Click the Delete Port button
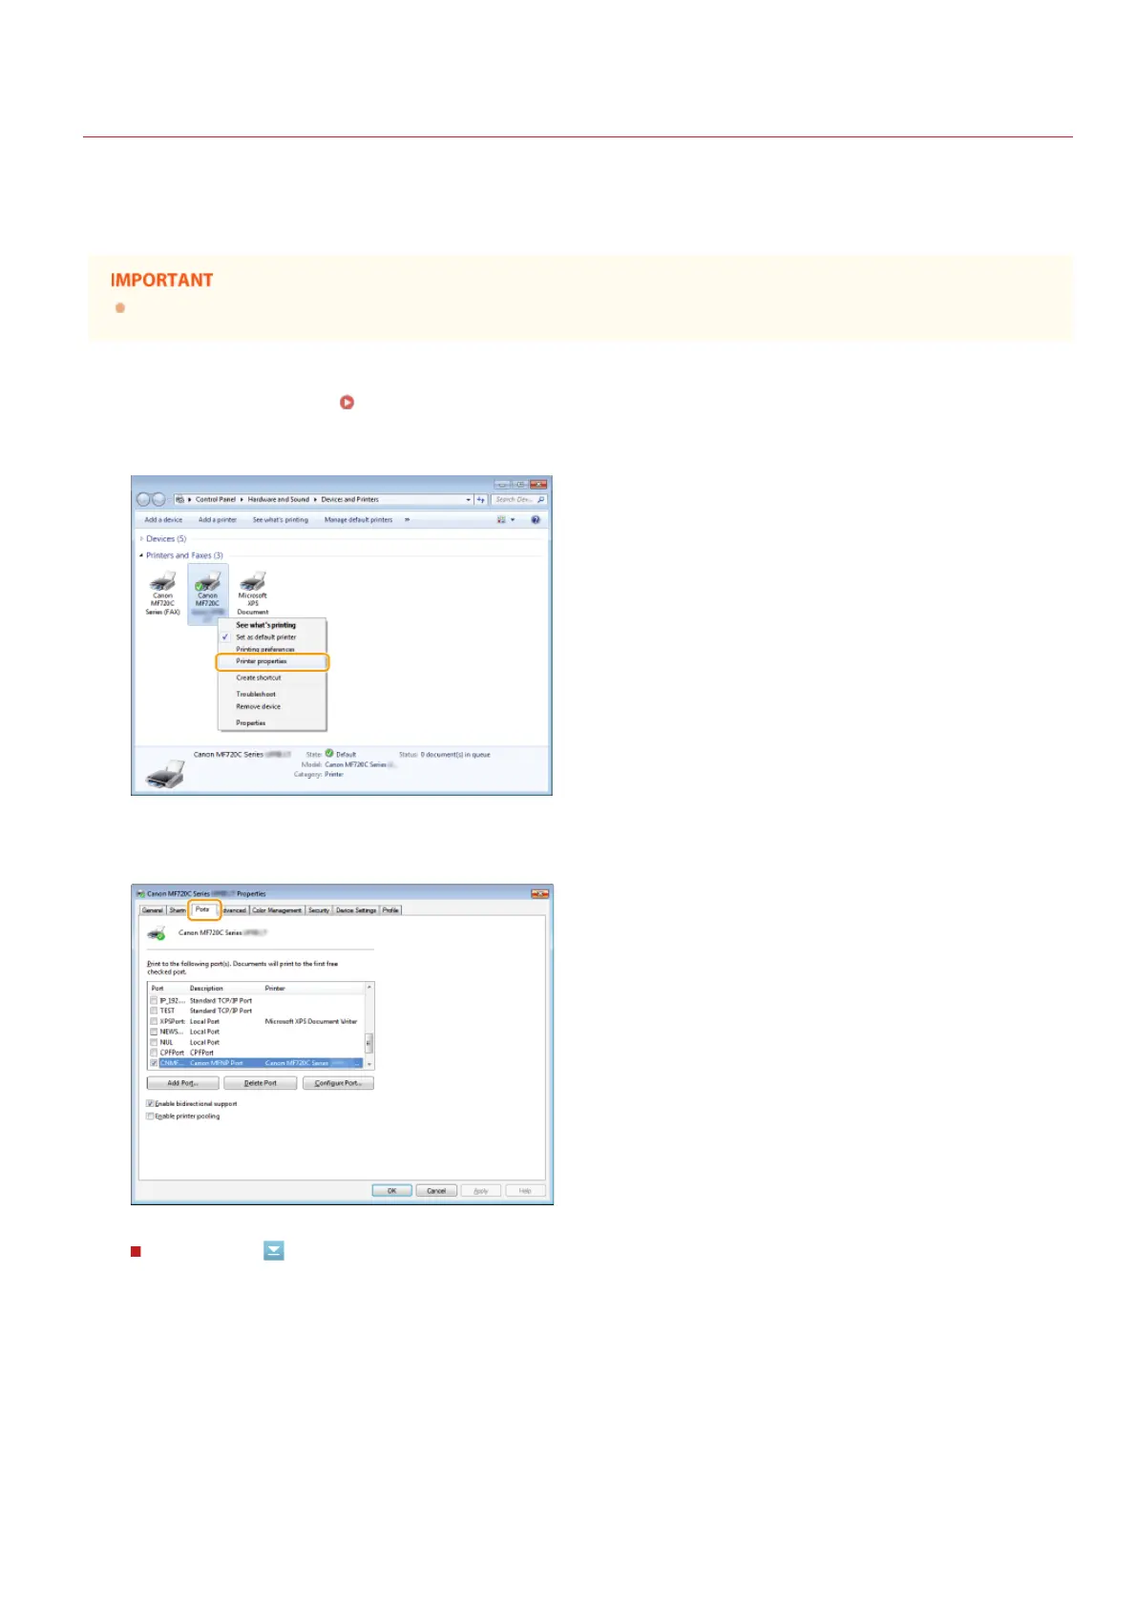1136x1607 pixels. (260, 1083)
